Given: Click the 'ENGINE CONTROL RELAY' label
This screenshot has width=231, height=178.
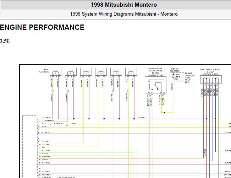Looking at the screenshot, I should [x=155, y=74].
